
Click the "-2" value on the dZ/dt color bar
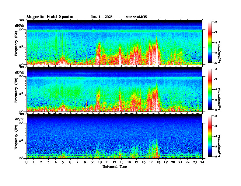[215, 116]
